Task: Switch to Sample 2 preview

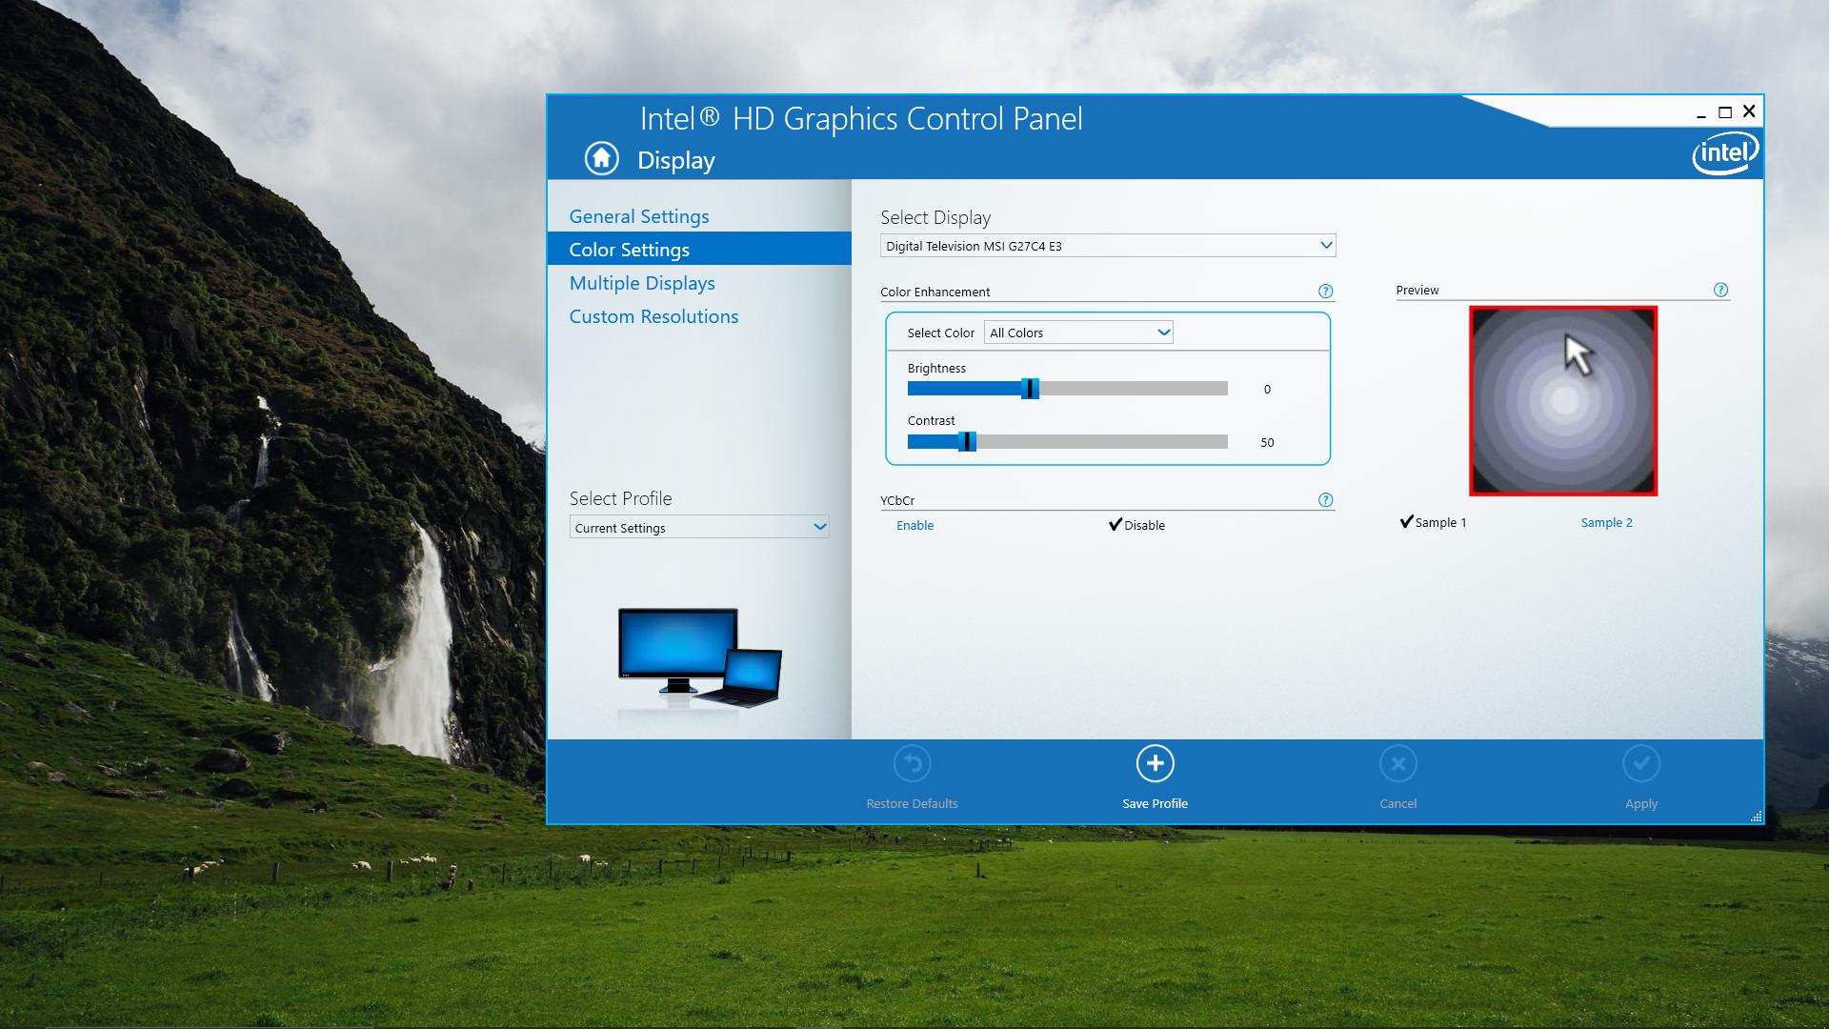Action: [x=1606, y=523]
